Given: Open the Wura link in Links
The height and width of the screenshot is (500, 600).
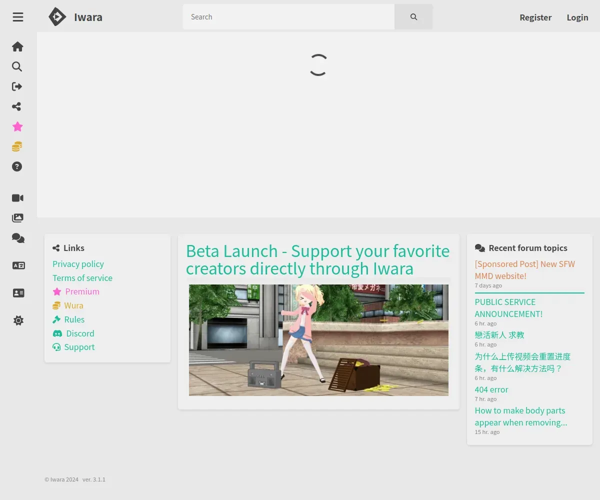Looking at the screenshot, I should [x=68, y=305].
